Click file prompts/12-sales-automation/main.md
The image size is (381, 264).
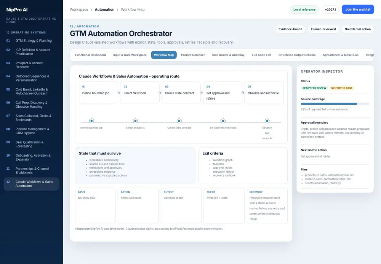329,175
